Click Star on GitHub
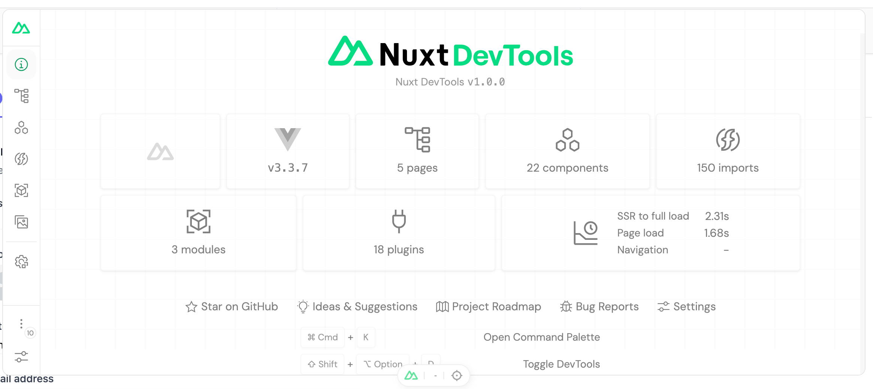The height and width of the screenshot is (389, 873). coord(232,307)
